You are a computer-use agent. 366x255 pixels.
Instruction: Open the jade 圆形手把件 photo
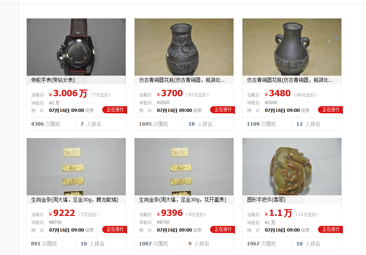point(292,167)
